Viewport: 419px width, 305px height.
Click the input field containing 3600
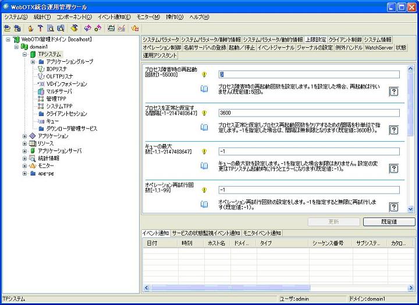point(308,113)
